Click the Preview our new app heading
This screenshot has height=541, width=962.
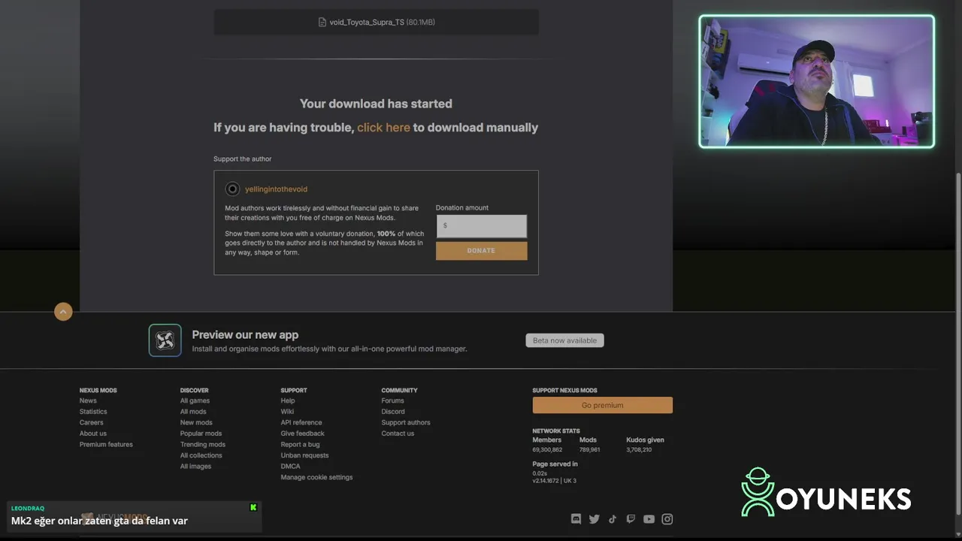click(245, 335)
